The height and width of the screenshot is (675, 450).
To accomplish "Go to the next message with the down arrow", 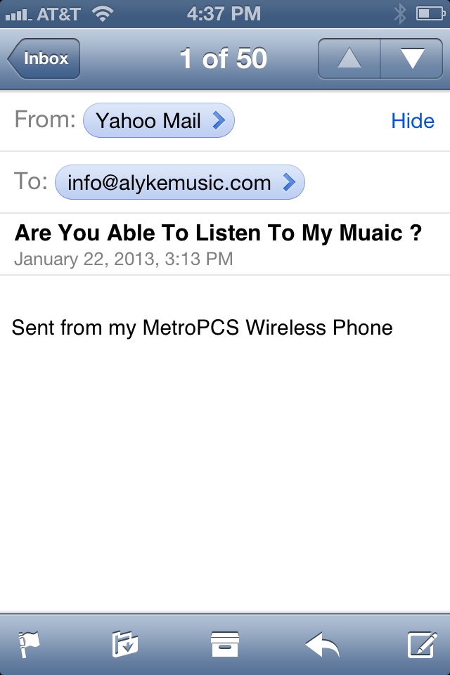I will coord(411,58).
